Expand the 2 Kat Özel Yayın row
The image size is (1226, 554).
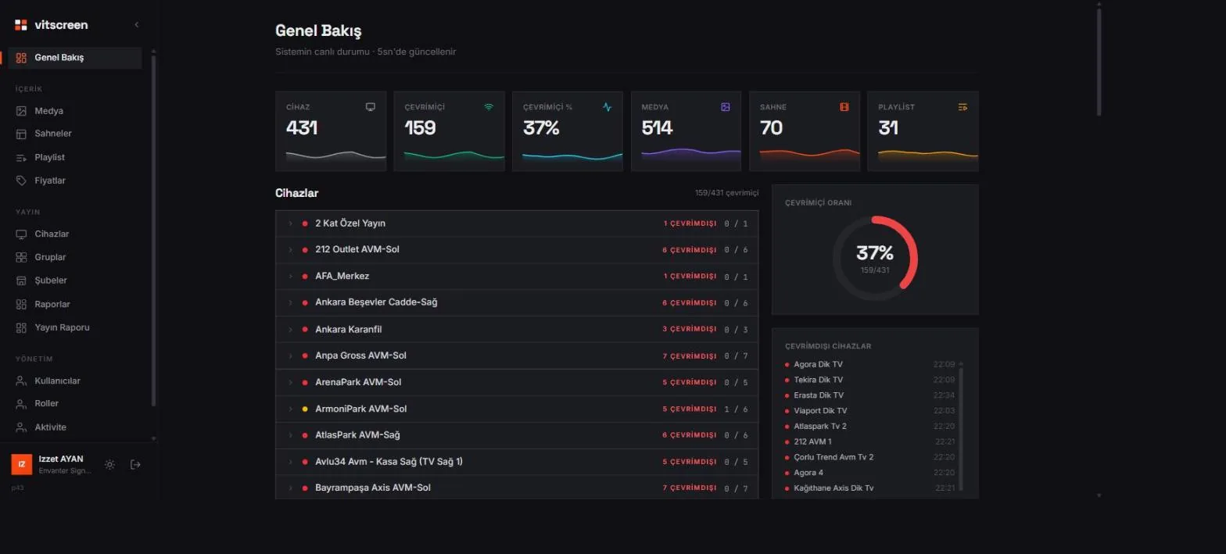[x=517, y=223]
